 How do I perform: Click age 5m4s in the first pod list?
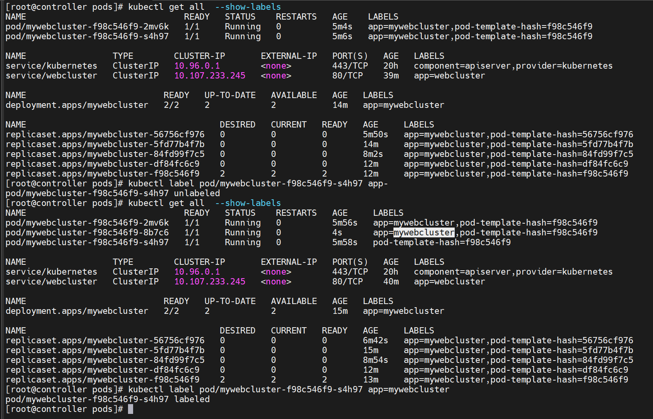[342, 27]
